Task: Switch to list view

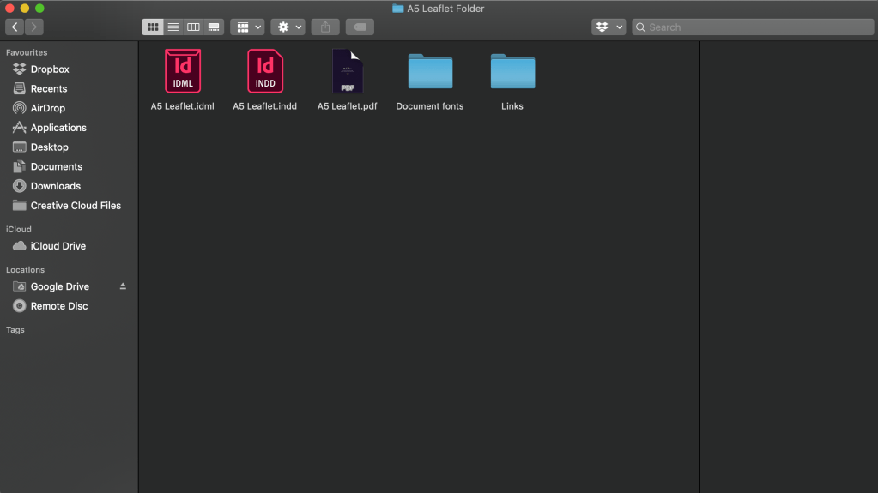Action: [x=173, y=27]
